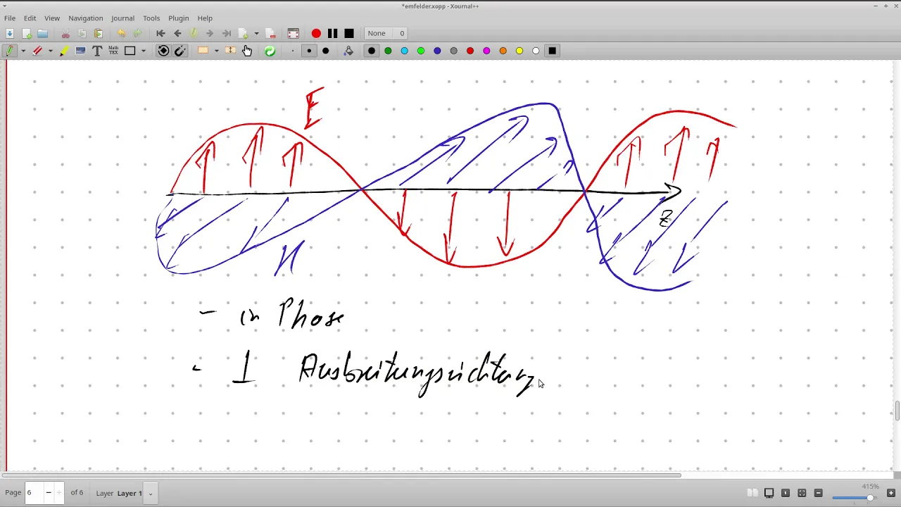The image size is (901, 507).
Task: Set fine line thickness
Action: click(x=292, y=51)
